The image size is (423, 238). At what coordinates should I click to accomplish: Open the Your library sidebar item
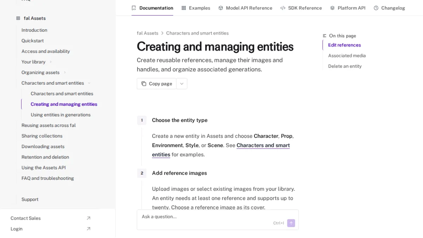(x=33, y=62)
